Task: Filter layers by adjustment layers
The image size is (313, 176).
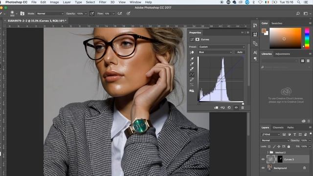Action: [289, 134]
